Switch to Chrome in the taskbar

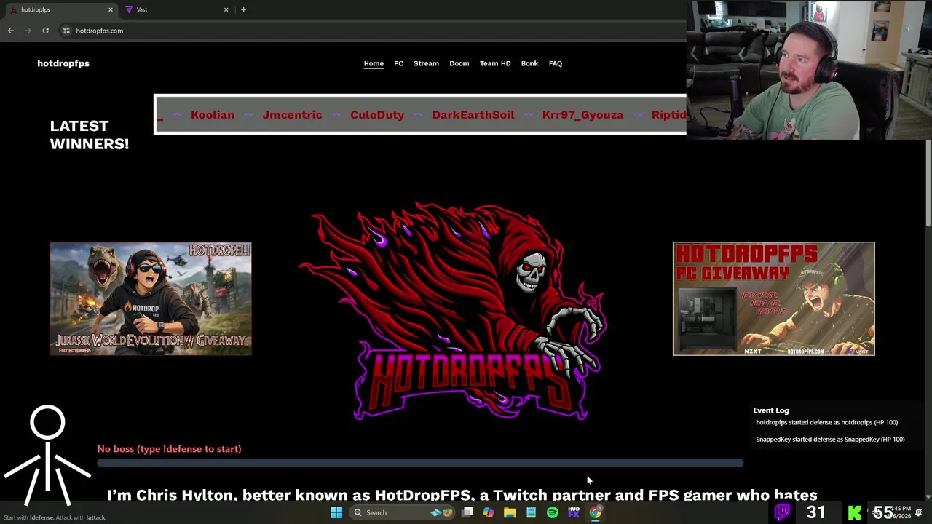(596, 512)
